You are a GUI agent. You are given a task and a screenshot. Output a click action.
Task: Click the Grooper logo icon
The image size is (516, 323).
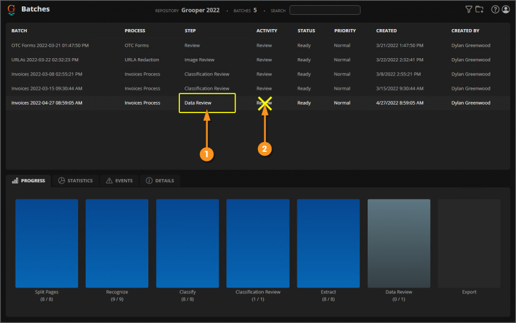point(12,10)
